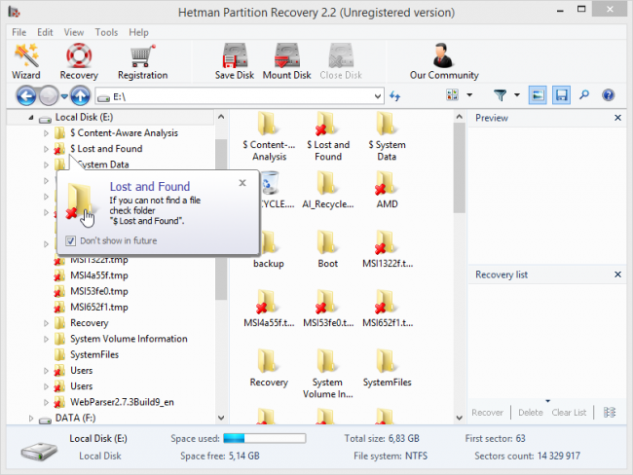Image resolution: width=633 pixels, height=475 pixels.
Task: Open the filter dropdown arrow
Action: click(517, 95)
